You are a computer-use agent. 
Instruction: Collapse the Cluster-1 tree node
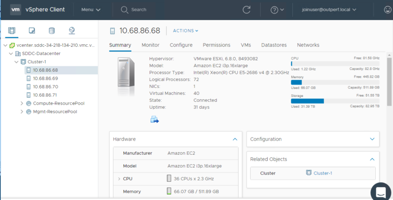click(16, 62)
